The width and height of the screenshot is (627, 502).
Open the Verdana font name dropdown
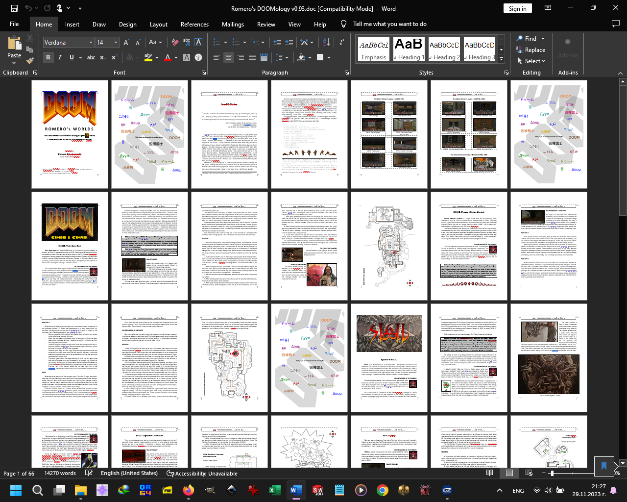click(91, 43)
